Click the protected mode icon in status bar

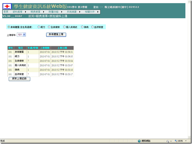click(x=168, y=141)
